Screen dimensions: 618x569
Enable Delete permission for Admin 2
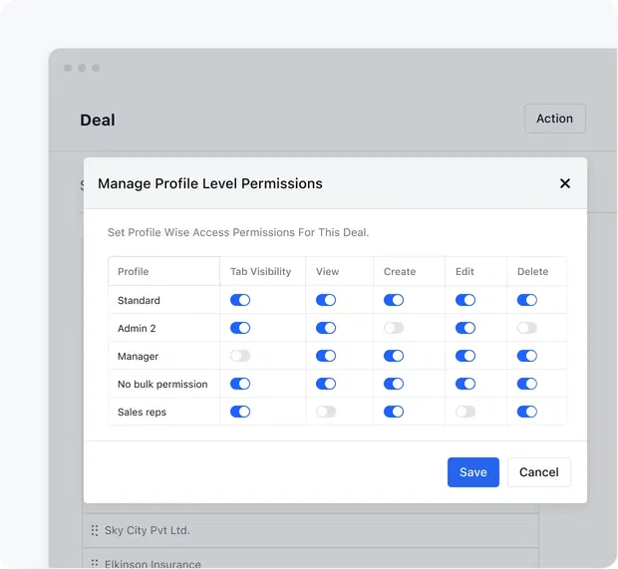[x=527, y=328]
